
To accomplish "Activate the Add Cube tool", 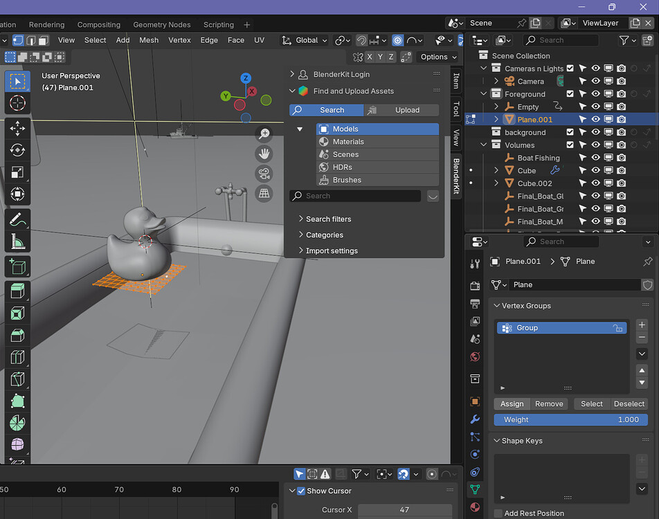I will 17,266.
